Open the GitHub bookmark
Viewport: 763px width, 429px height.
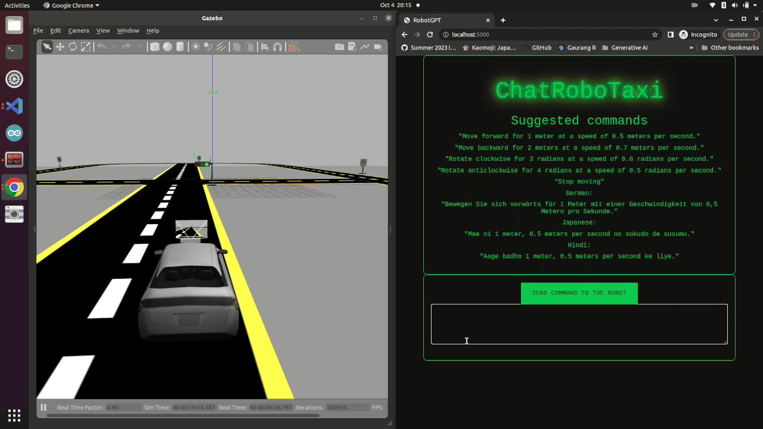[x=536, y=48]
